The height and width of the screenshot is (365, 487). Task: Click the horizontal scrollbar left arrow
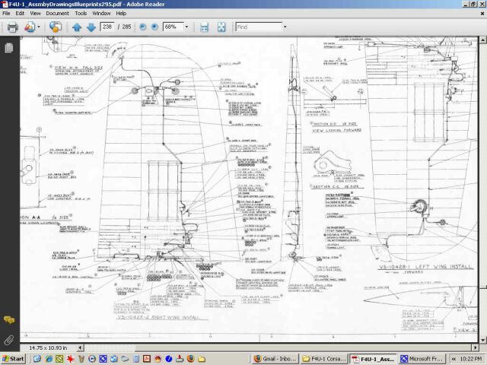tap(81, 348)
